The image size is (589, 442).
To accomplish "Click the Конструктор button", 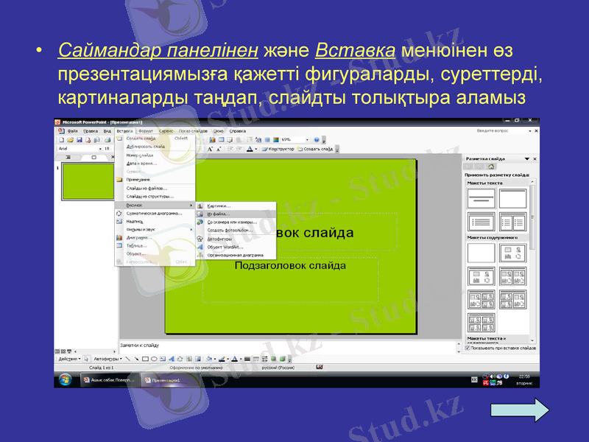I will coord(280,148).
